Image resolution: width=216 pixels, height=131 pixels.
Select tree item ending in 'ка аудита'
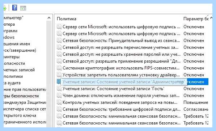(x=12, y=83)
